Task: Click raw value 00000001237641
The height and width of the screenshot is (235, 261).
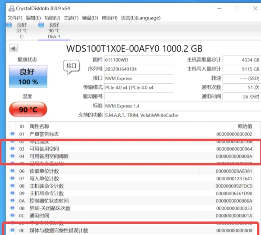Action: [x=234, y=179]
